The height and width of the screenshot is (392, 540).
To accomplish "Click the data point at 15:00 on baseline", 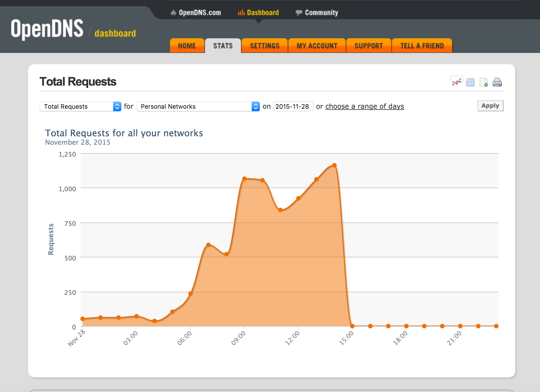I will click(x=352, y=326).
